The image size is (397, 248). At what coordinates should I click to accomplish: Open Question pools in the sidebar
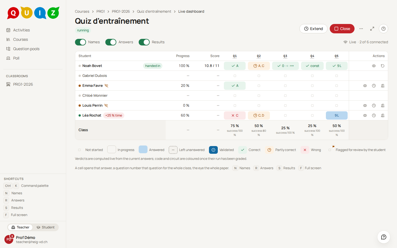click(33, 49)
